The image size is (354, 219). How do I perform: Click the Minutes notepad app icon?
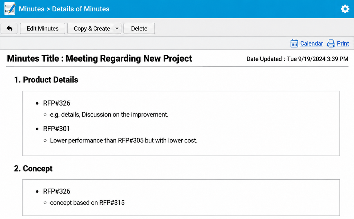pos(10,9)
